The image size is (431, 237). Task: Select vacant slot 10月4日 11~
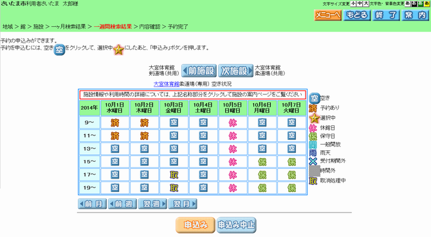203,136
